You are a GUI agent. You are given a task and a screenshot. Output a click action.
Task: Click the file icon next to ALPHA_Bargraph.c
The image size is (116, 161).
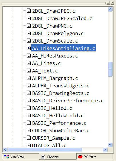[29, 78]
